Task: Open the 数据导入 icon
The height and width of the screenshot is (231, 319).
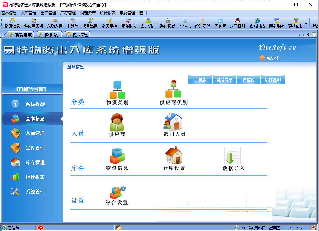Action: (x=233, y=159)
